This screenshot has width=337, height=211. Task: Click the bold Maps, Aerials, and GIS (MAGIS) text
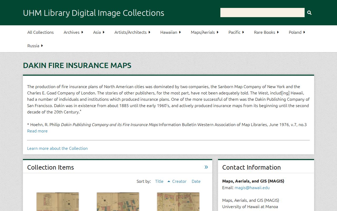pyautogui.click(x=253, y=181)
